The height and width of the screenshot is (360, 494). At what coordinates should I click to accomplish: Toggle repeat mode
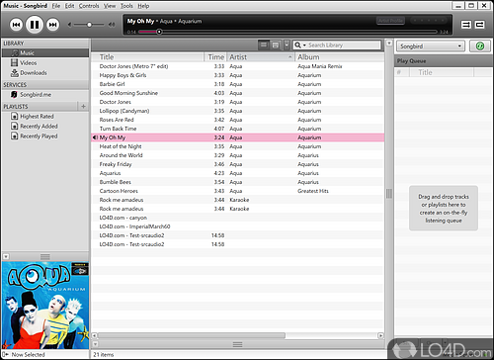479,25
